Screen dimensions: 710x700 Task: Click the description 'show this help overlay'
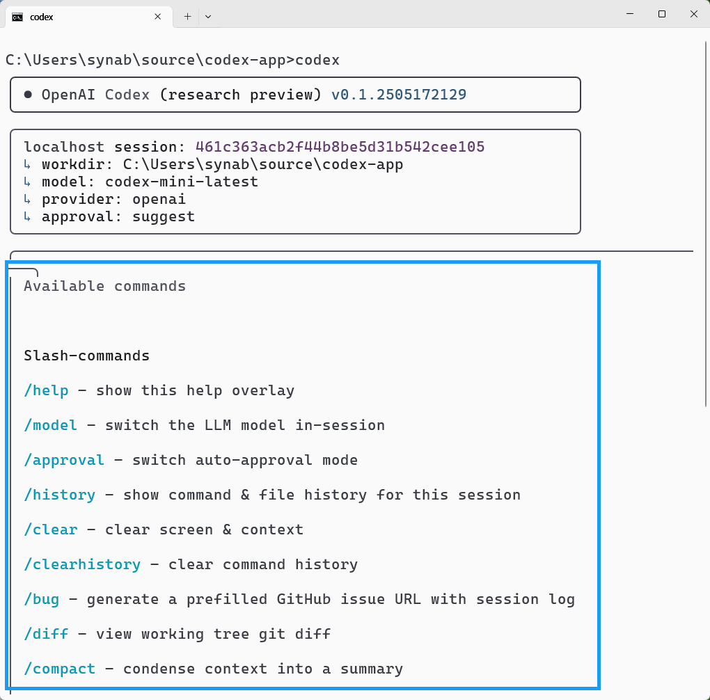[x=195, y=390]
